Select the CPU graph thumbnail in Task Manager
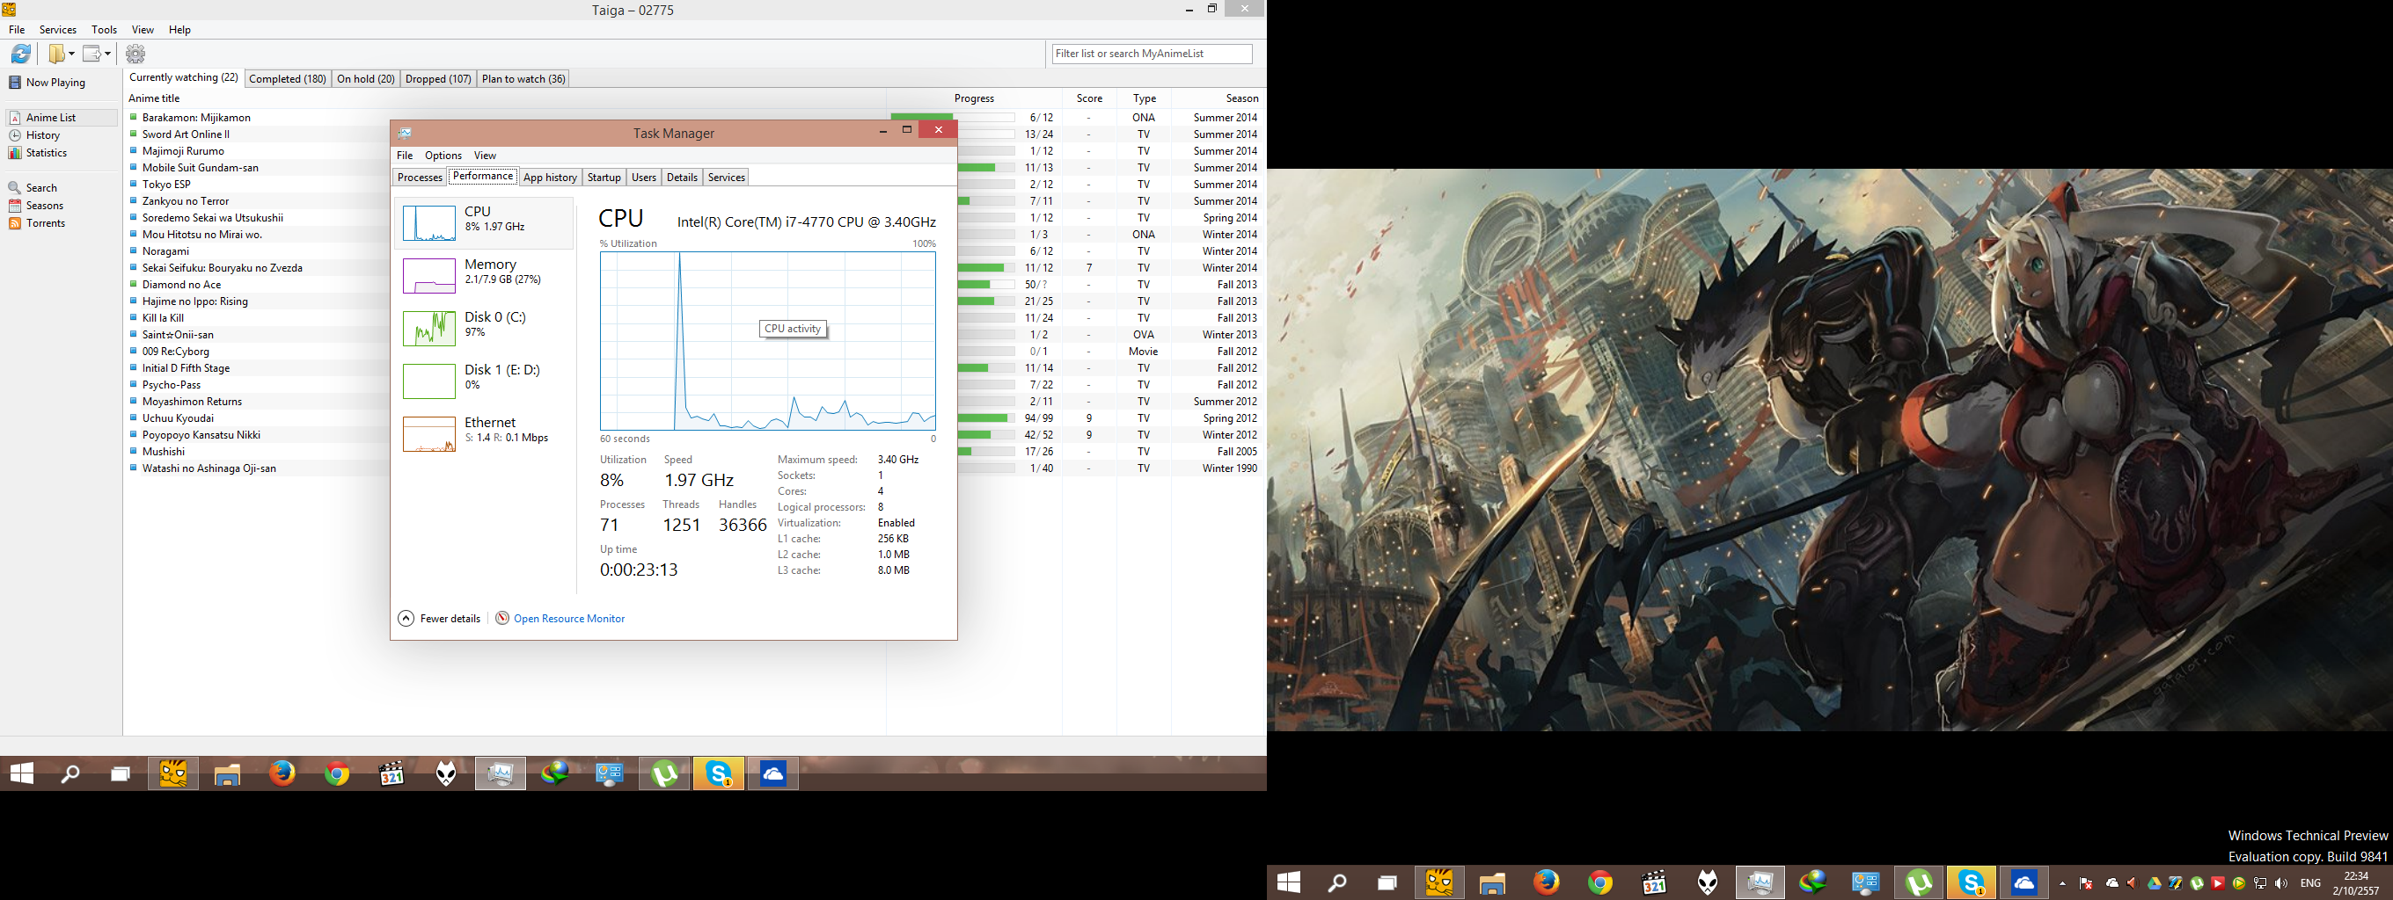Viewport: 2393px width, 900px height. 429,223
